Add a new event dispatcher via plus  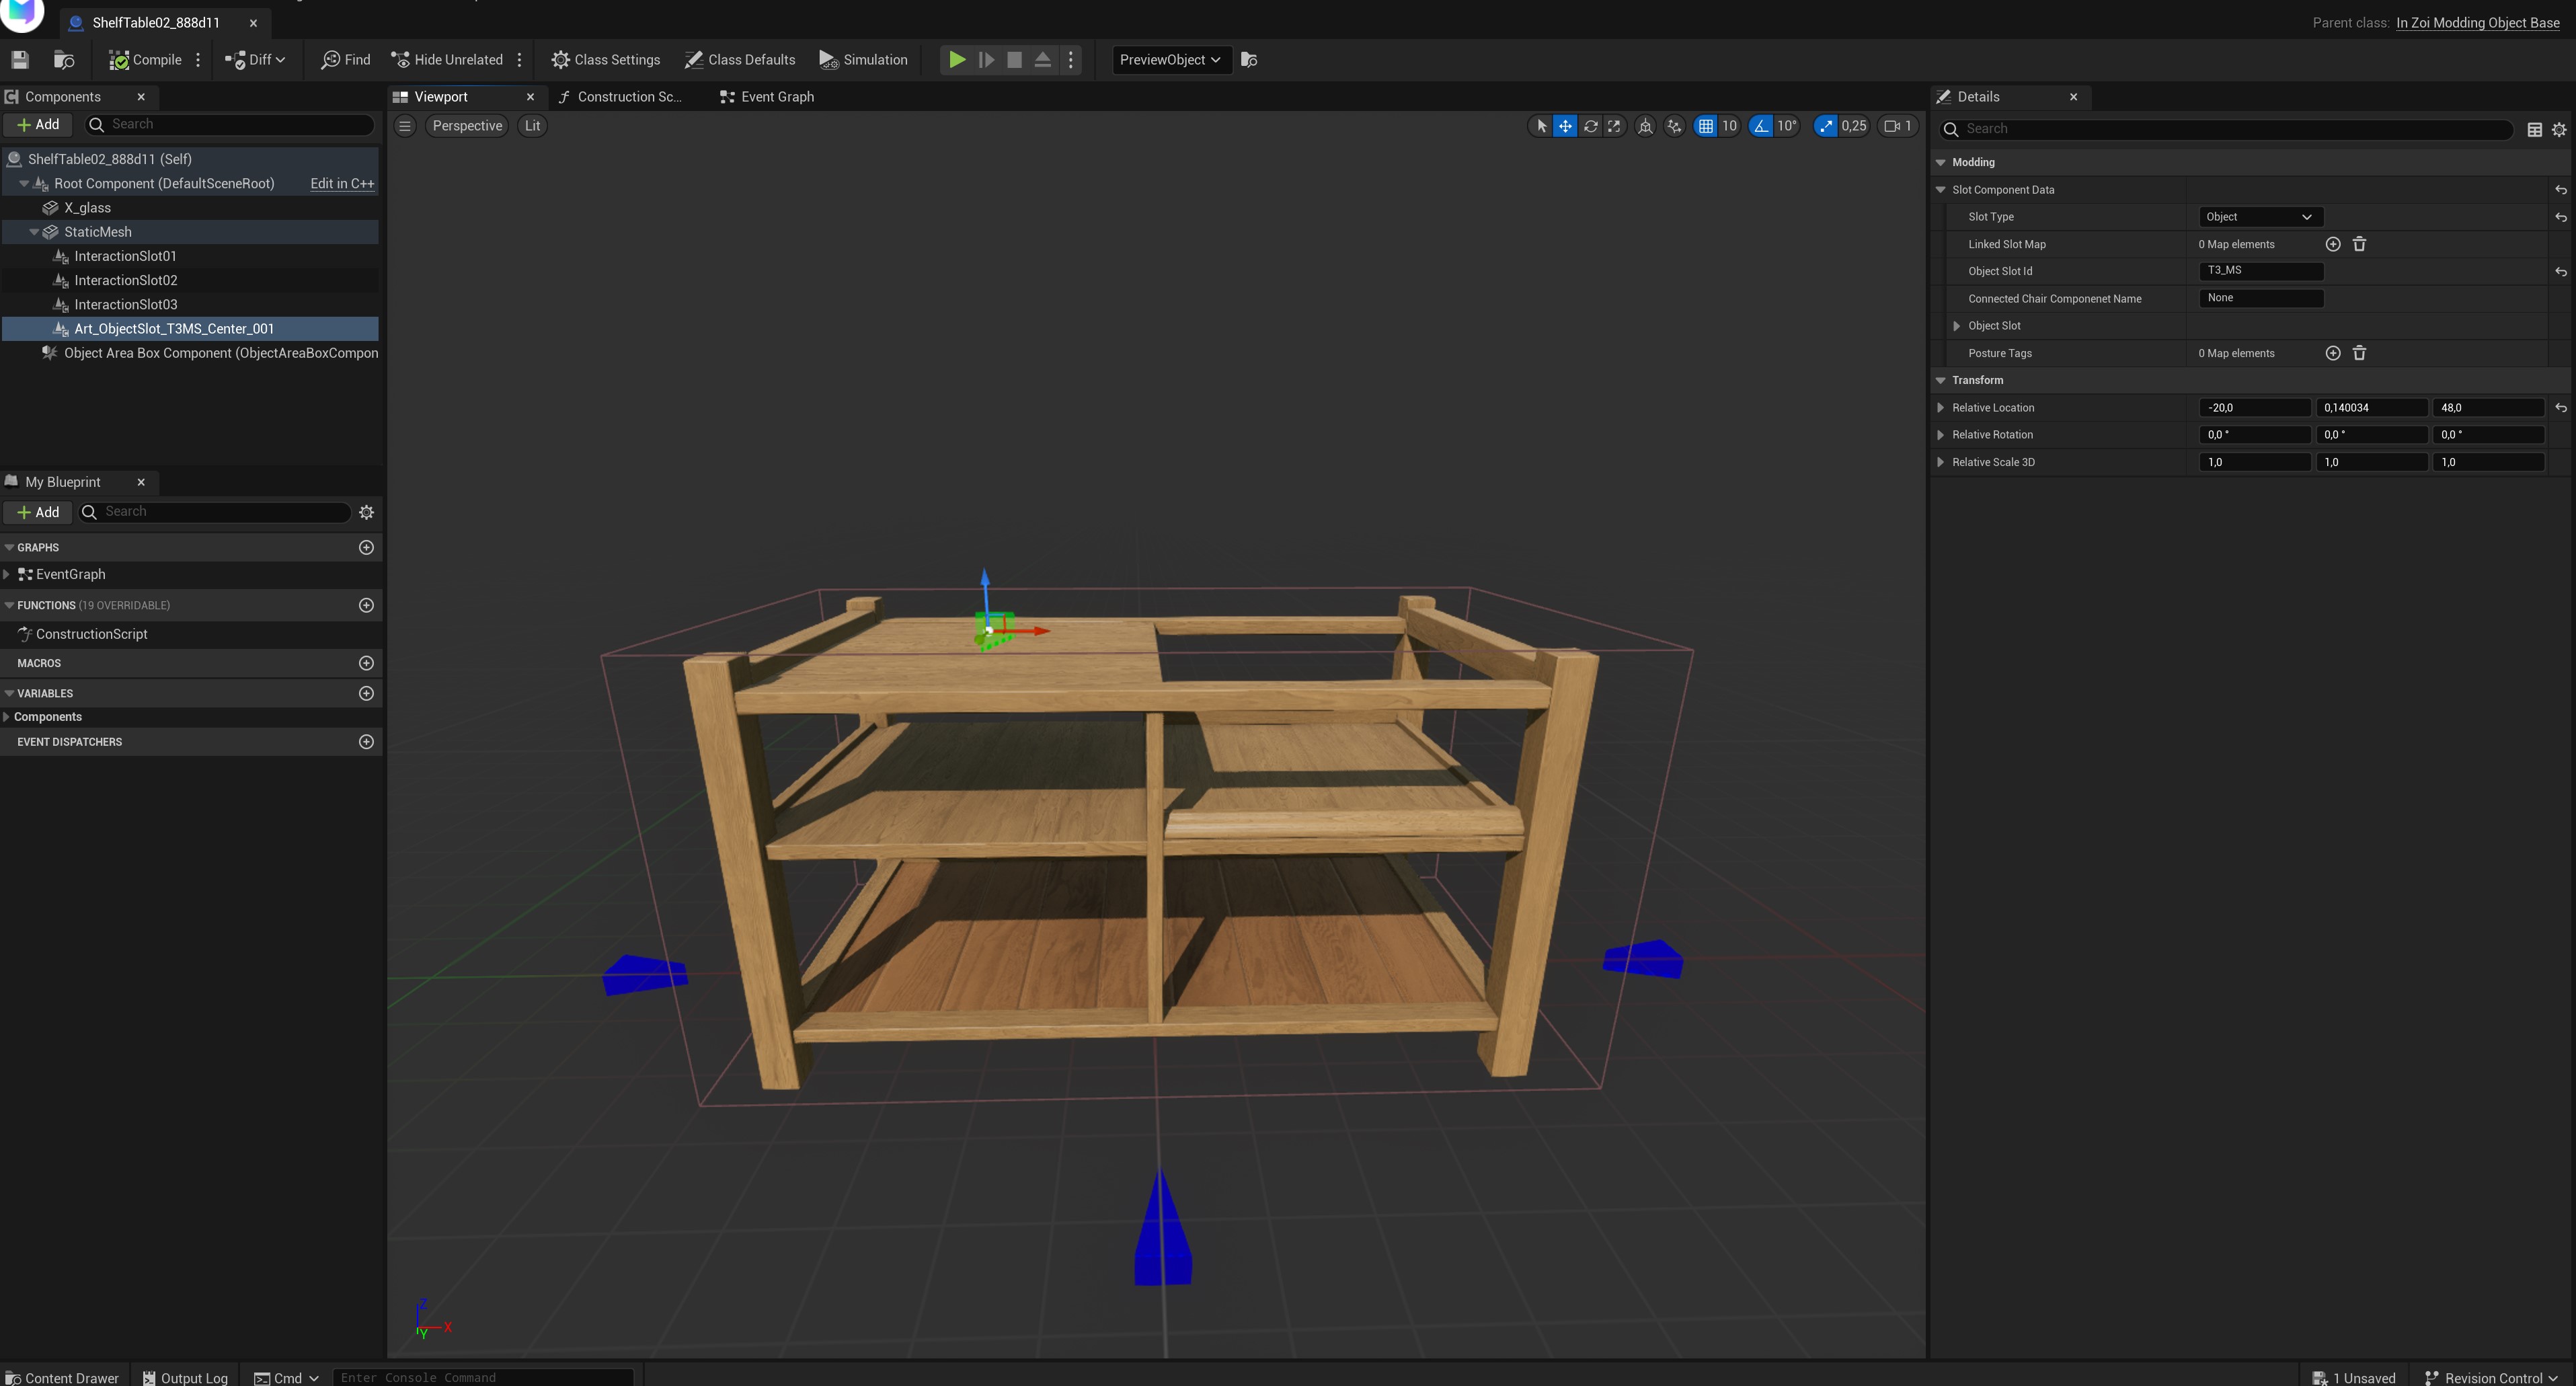click(366, 742)
